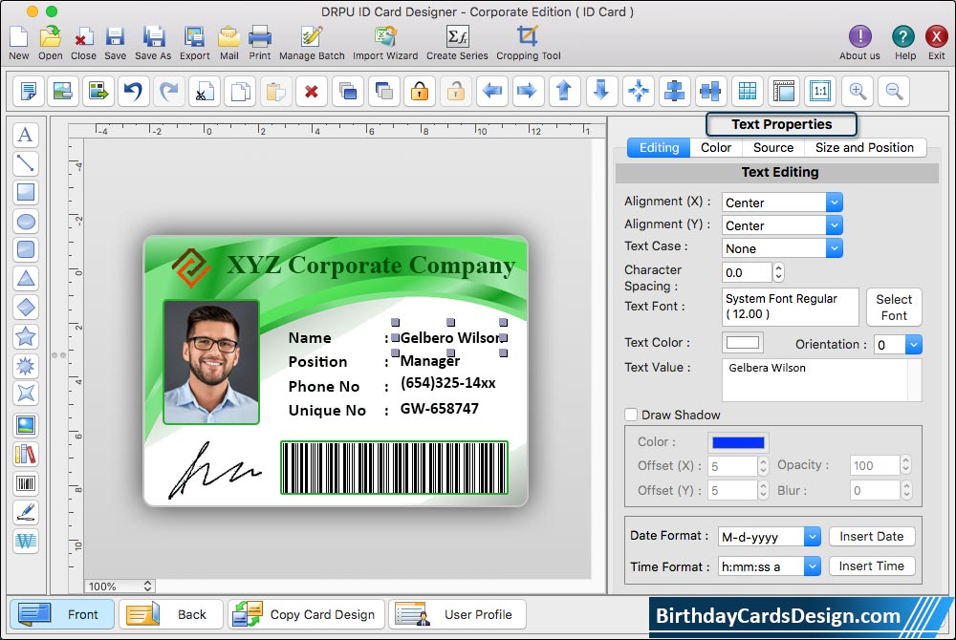Move the object up with the blue arrow
956x640 pixels.
point(564,92)
